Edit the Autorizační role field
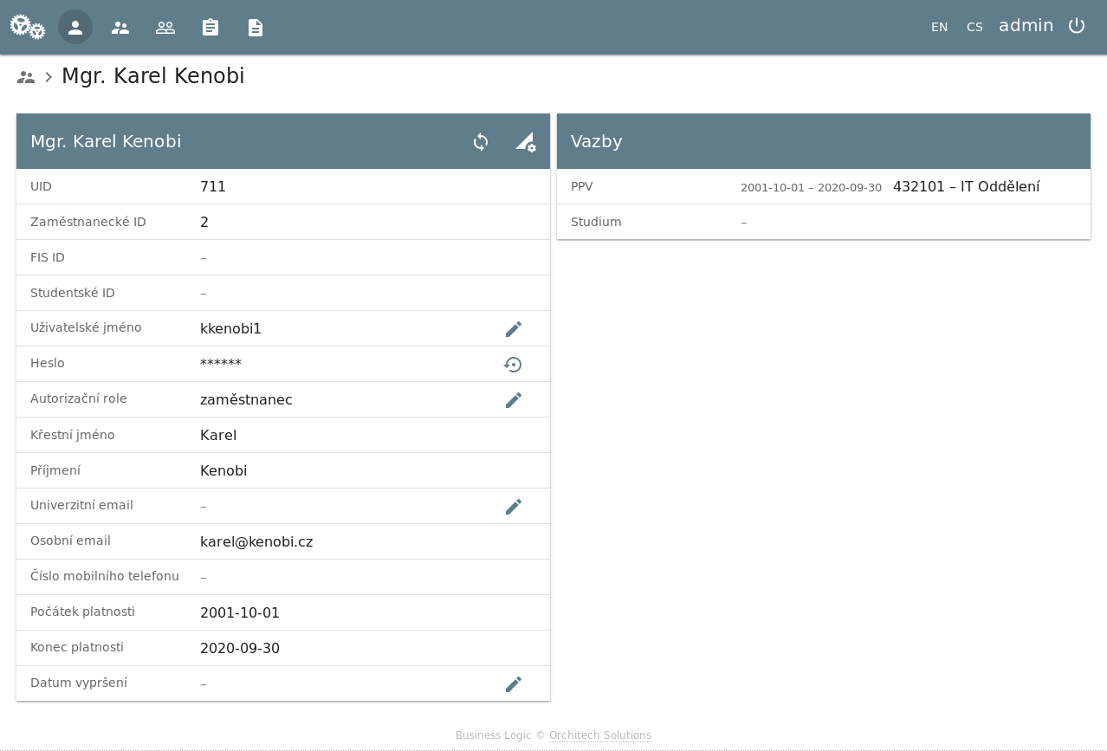 click(514, 400)
